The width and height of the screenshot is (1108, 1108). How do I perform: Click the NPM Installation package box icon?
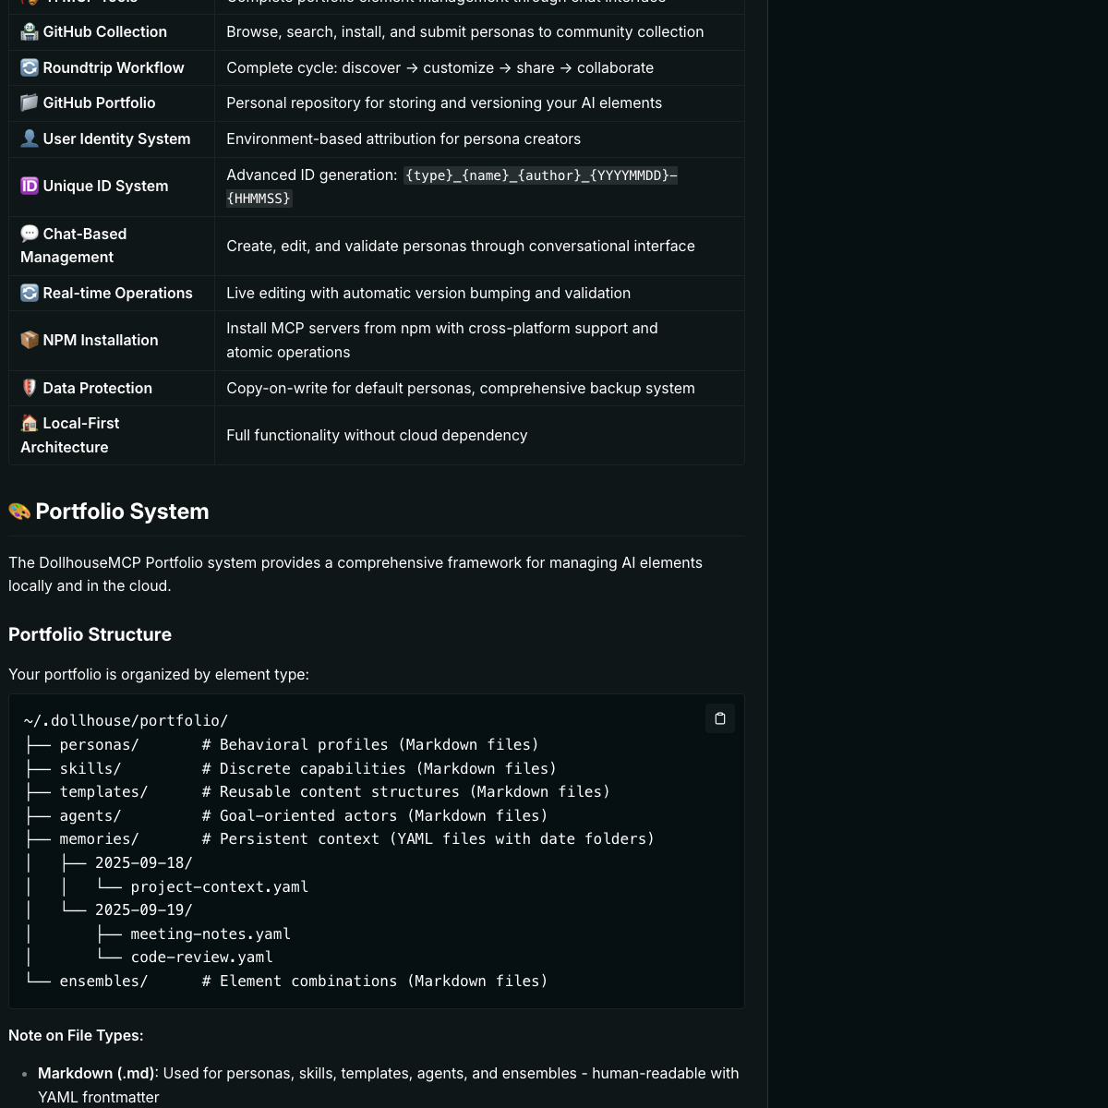[x=30, y=340]
